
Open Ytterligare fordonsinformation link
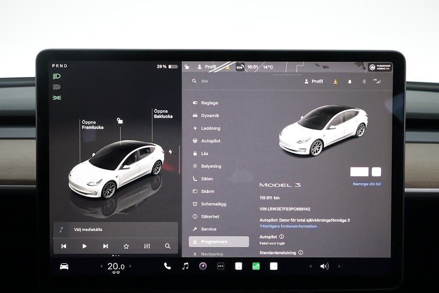(x=288, y=226)
